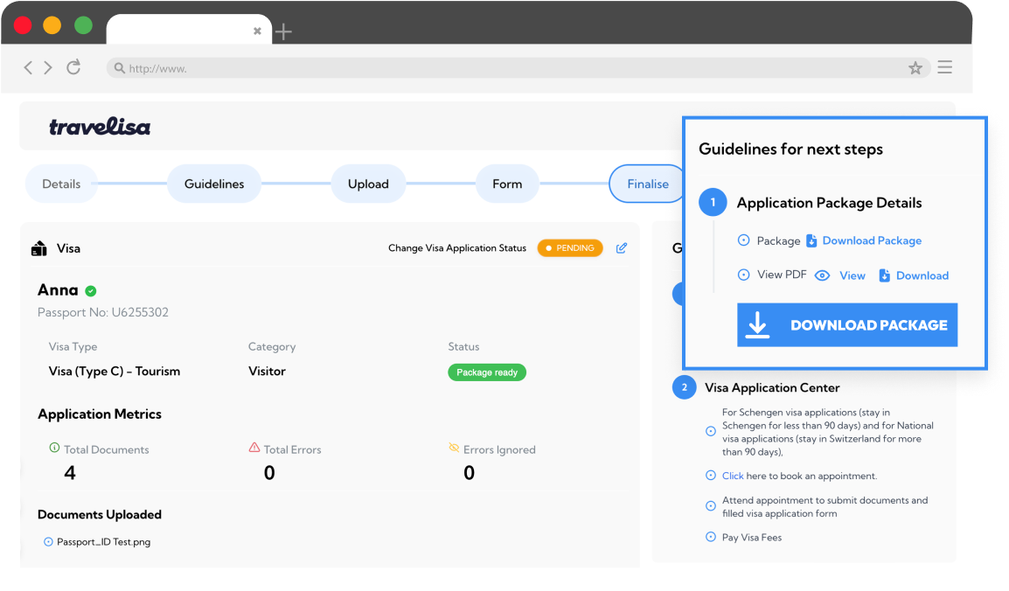Open a new browser tab with plus icon

click(283, 32)
